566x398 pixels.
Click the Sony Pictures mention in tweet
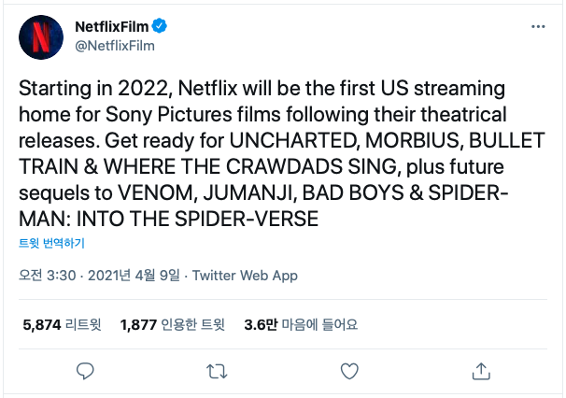169,115
